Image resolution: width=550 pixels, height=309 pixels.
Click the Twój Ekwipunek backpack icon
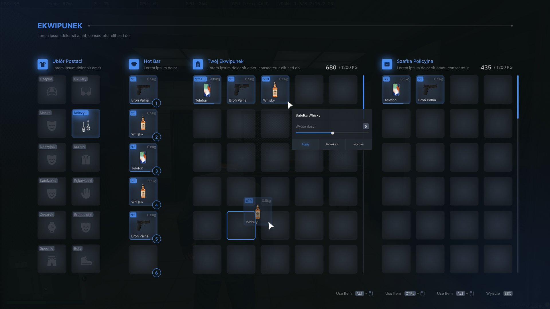pyautogui.click(x=198, y=64)
